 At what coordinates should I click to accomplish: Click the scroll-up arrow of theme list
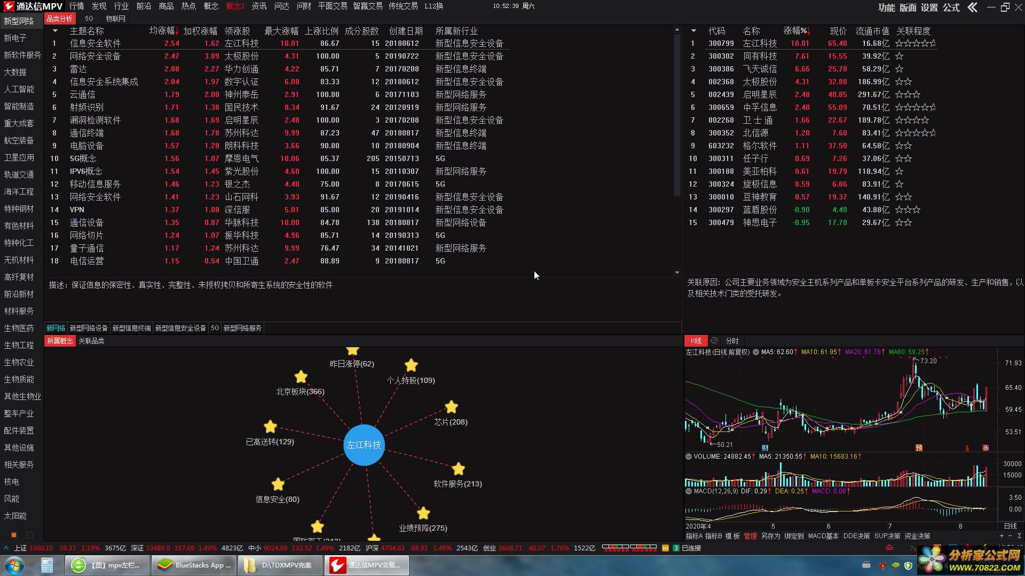677,29
